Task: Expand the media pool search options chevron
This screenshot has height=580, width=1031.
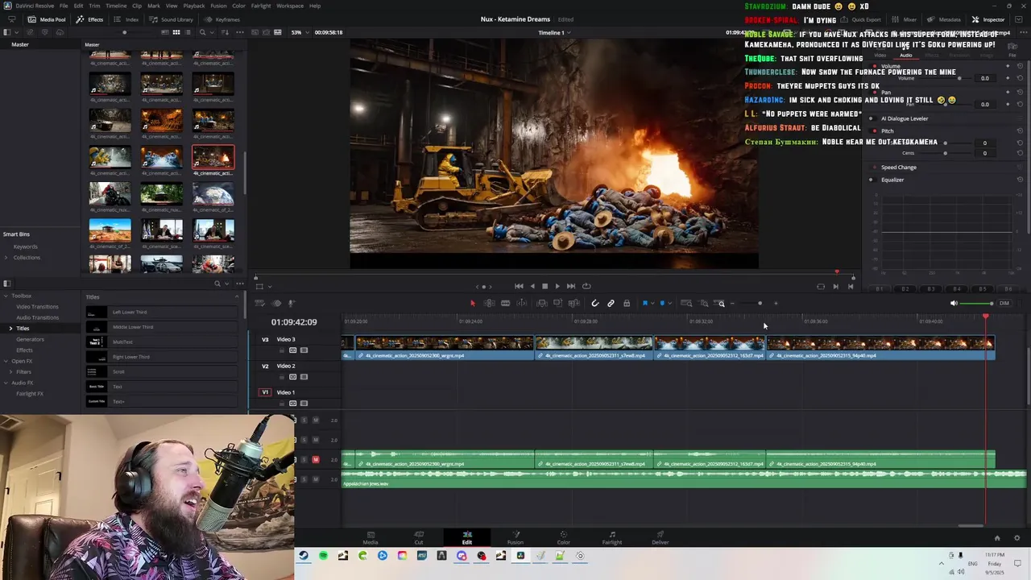Action: point(213,32)
